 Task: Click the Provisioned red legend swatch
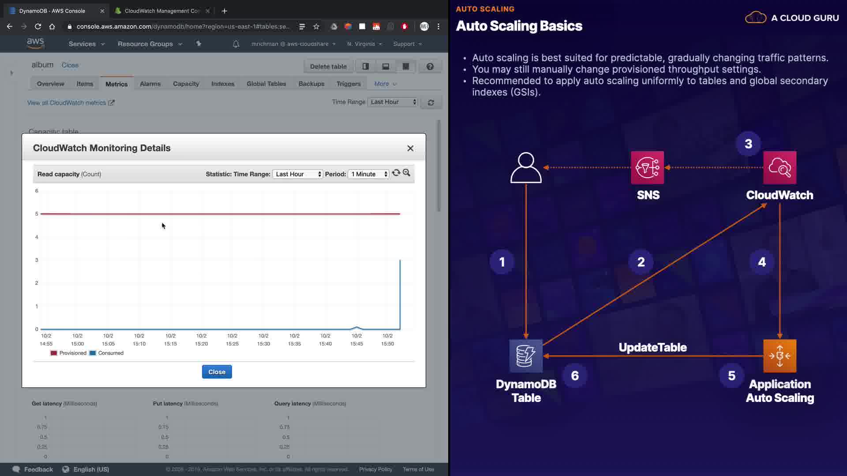pyautogui.click(x=54, y=353)
